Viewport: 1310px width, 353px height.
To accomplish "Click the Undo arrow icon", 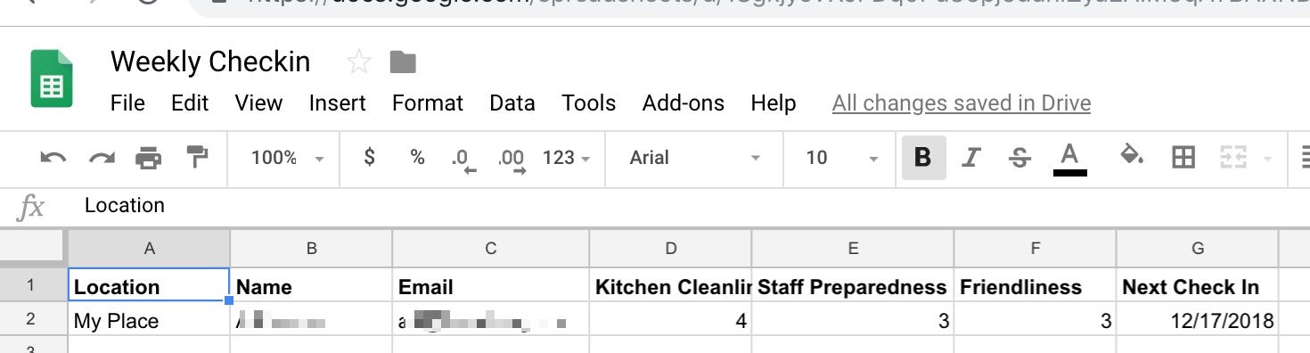I will pos(53,158).
